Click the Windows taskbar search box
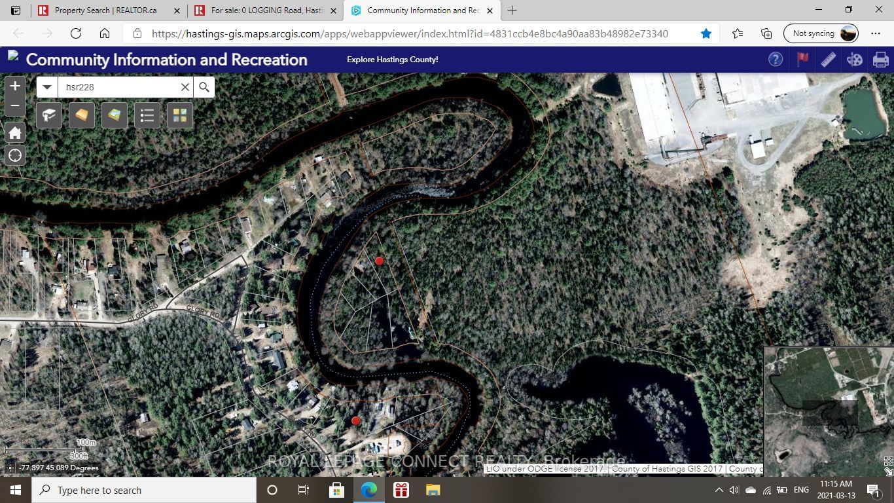894x503 pixels. pyautogui.click(x=144, y=490)
